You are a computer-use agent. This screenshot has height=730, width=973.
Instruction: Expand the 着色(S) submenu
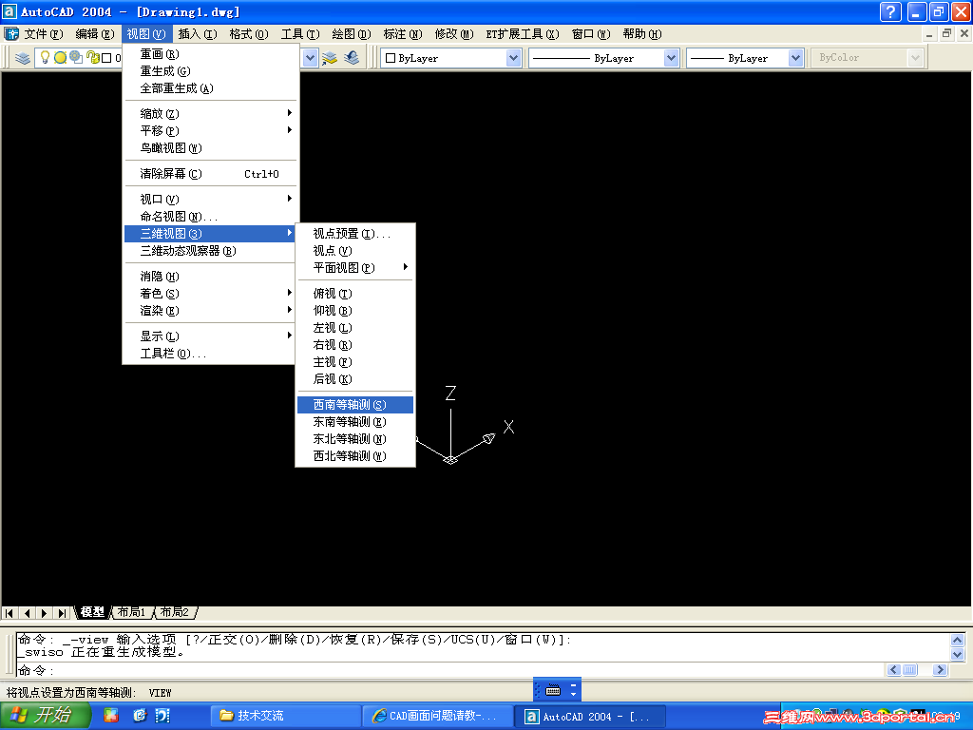tap(210, 294)
